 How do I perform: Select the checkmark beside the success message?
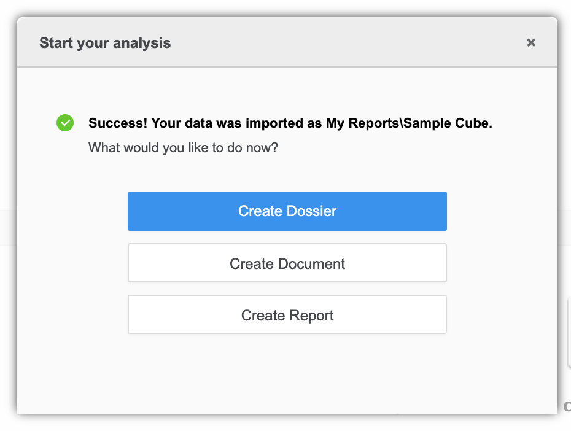65,123
